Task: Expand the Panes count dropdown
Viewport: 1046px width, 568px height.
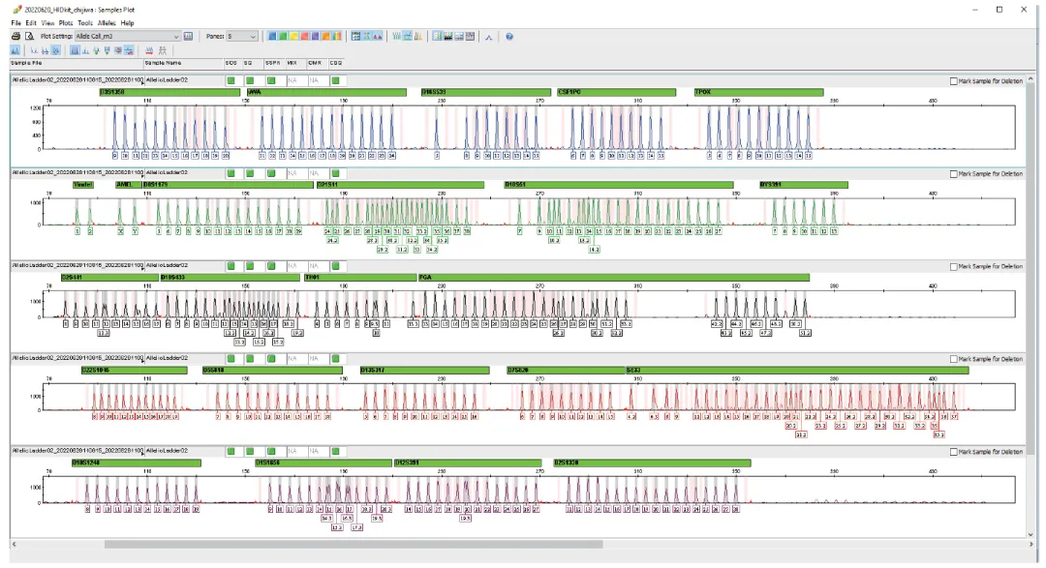Action: coord(241,36)
